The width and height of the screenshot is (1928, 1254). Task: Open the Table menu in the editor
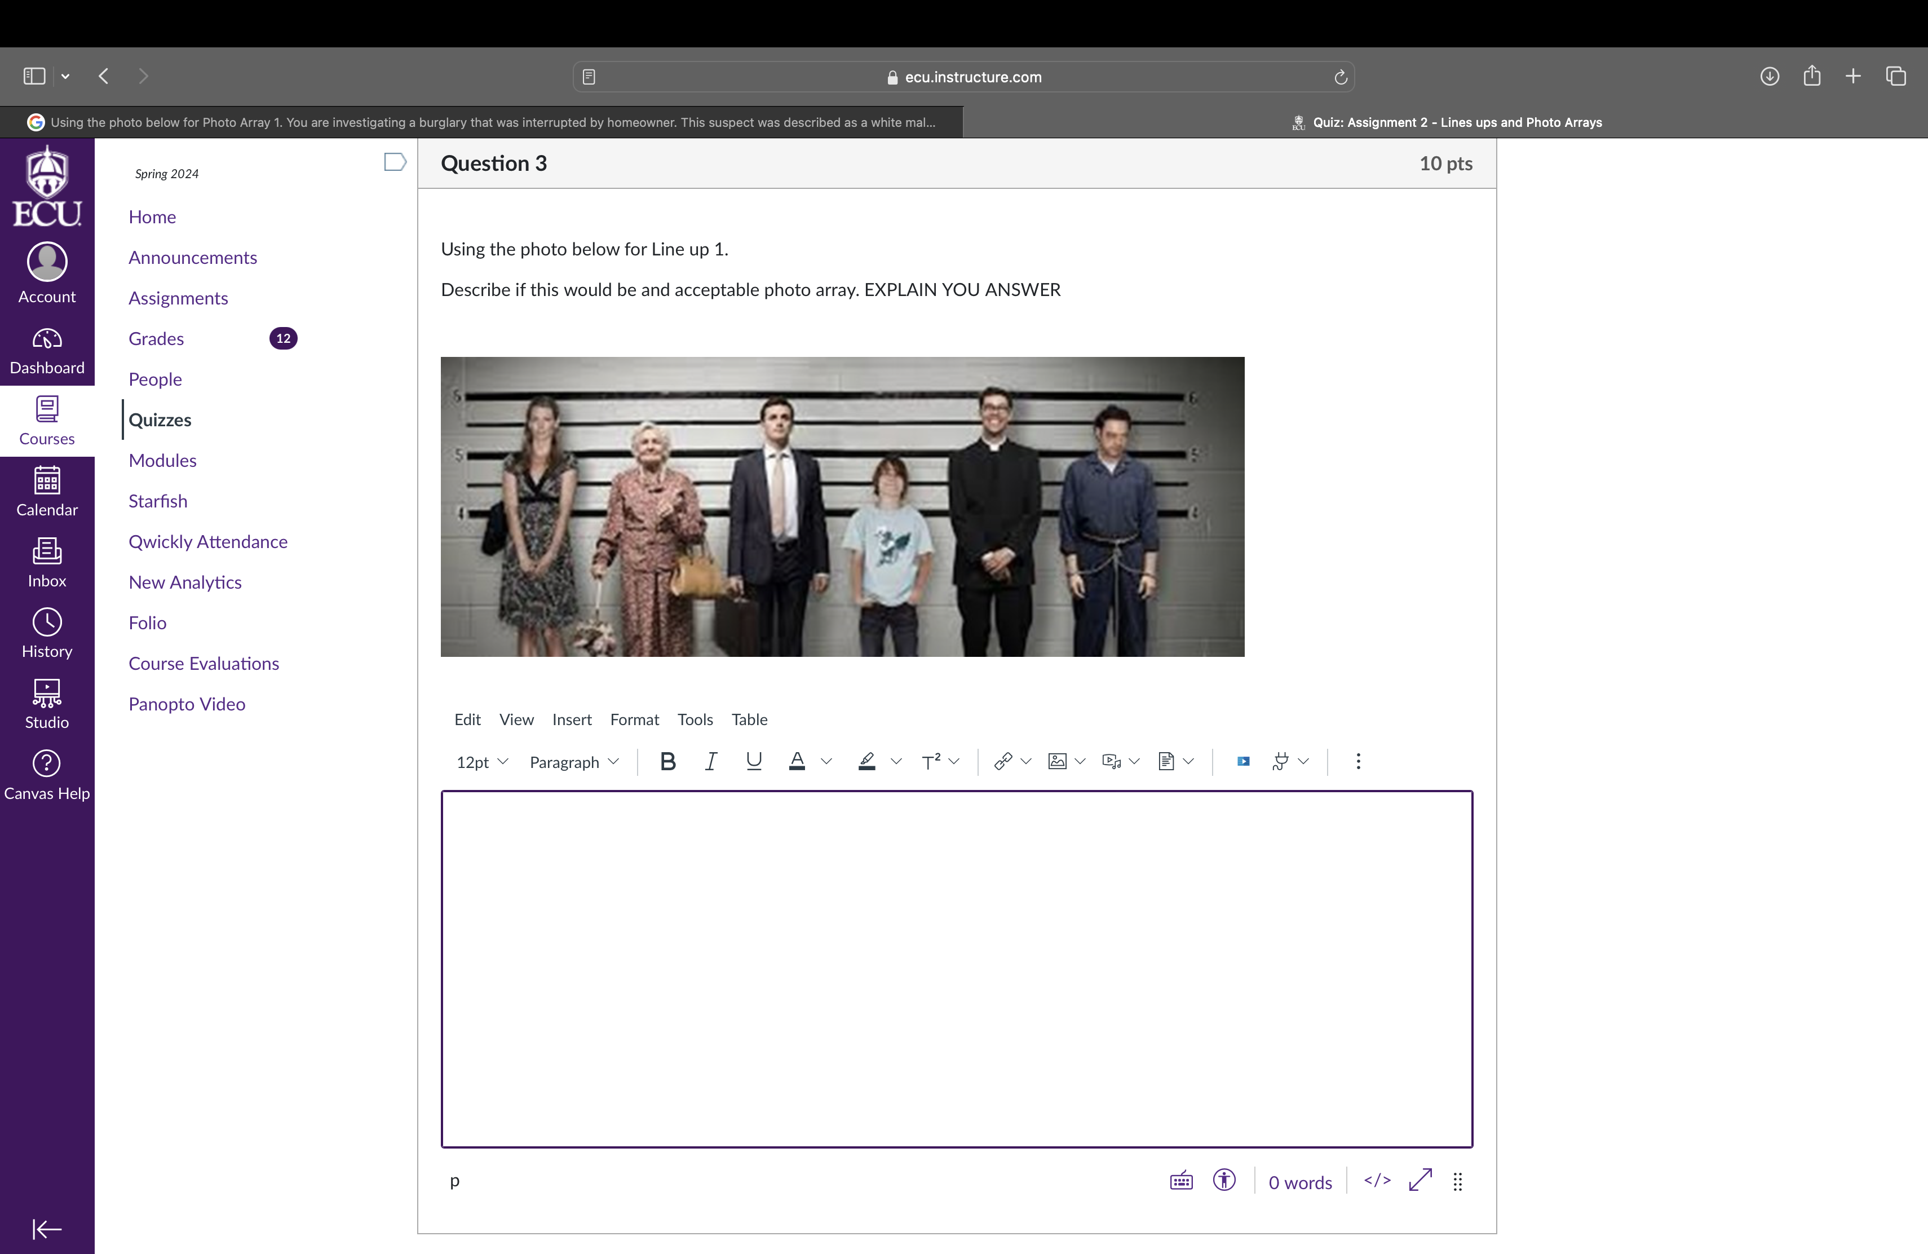(749, 719)
